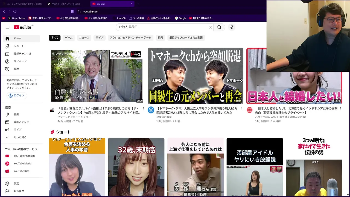The height and width of the screenshot is (197, 350).
Task: Start voice search with microphone icon
Action: 232,27
